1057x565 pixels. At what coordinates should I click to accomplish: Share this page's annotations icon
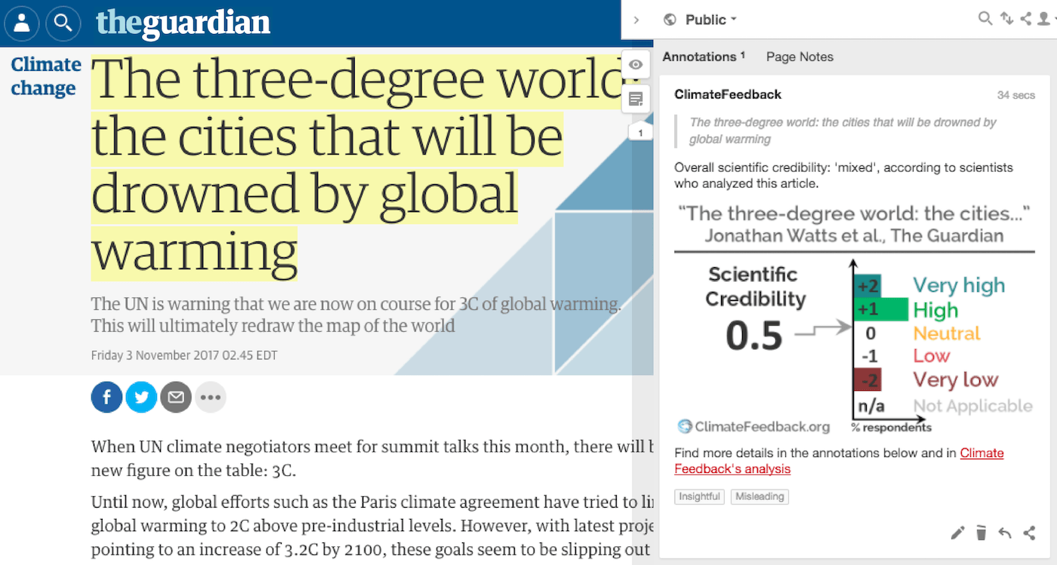pos(1025,19)
